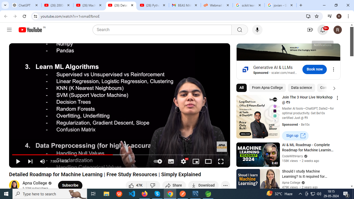This screenshot has width=354, height=199.
Task: Select the All filter chip
Action: (x=242, y=88)
